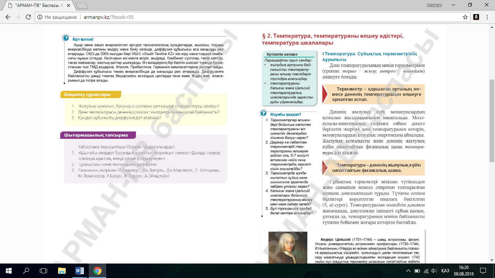Switch to Word on the taskbar

click(x=79, y=270)
